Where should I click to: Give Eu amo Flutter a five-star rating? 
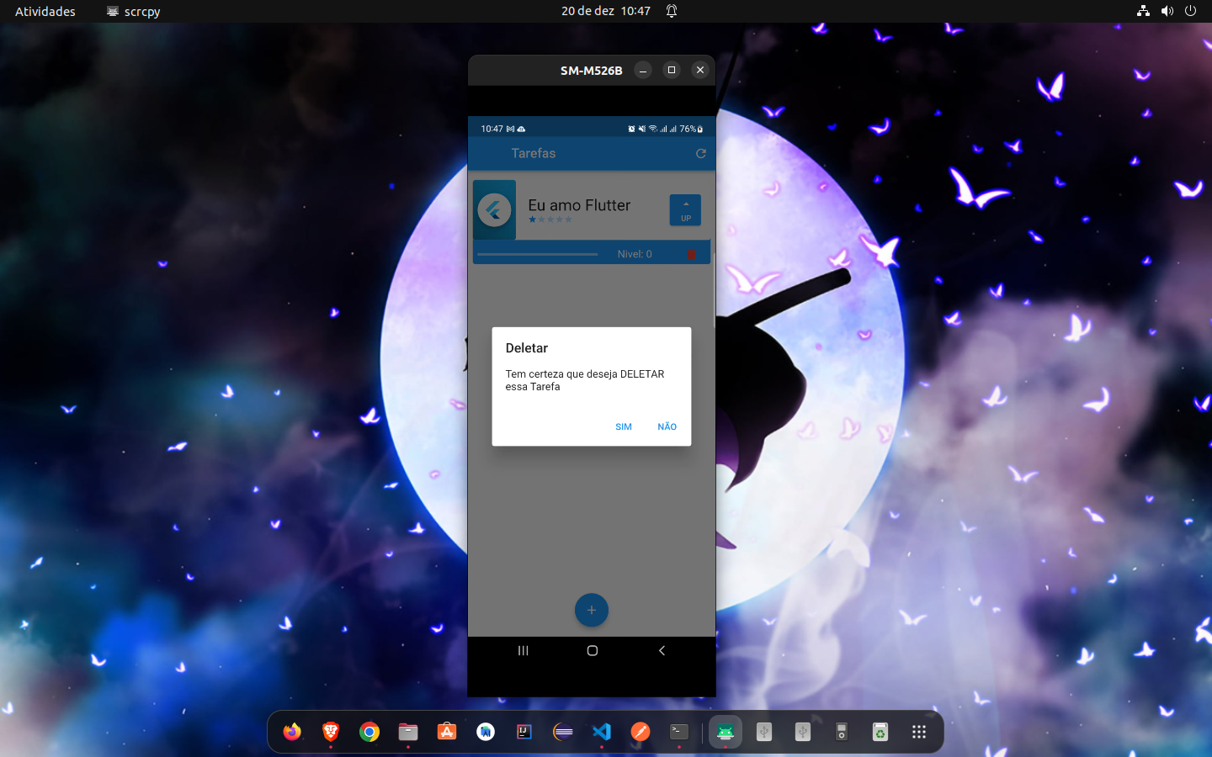click(x=569, y=220)
